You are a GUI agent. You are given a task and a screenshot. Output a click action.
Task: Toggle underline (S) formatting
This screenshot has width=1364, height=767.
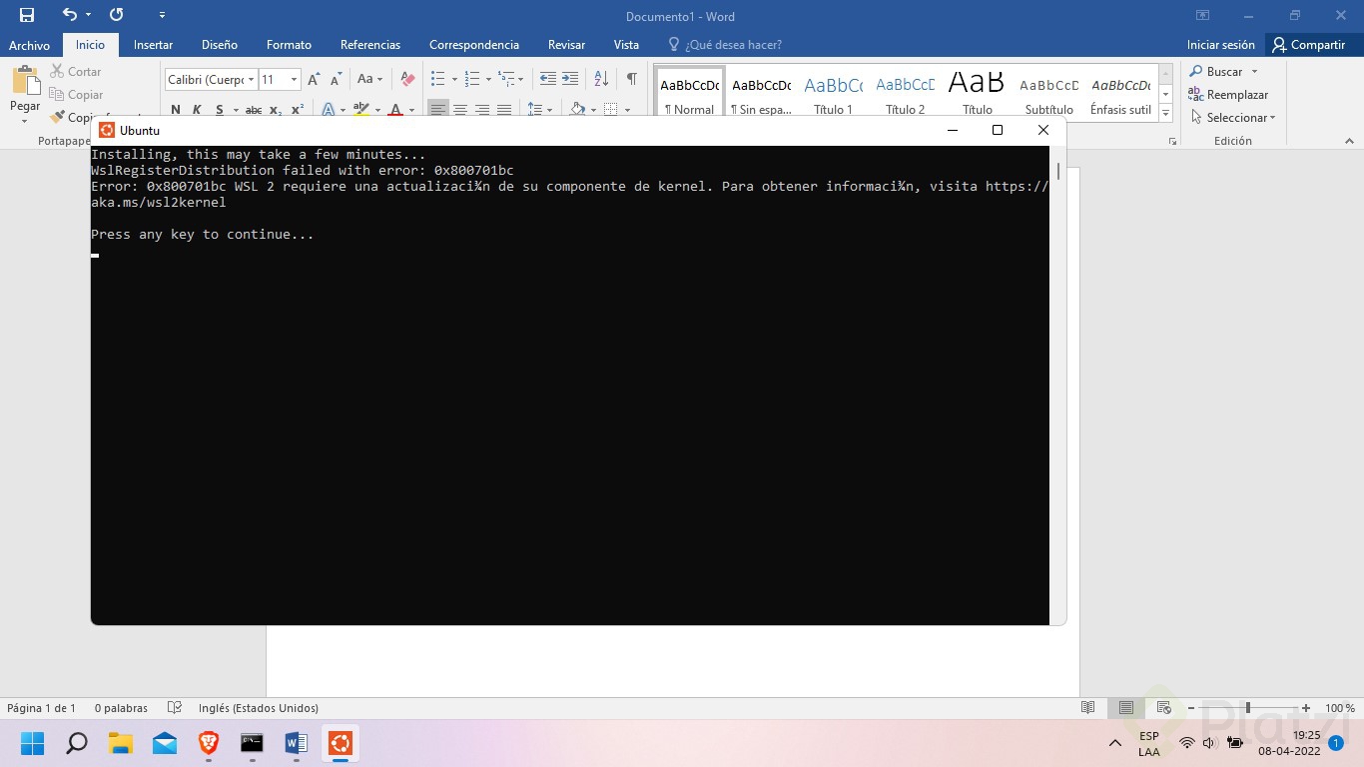point(219,110)
